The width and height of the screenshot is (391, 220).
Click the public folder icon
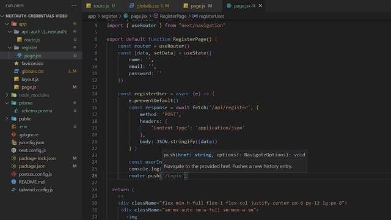click(x=14, y=119)
